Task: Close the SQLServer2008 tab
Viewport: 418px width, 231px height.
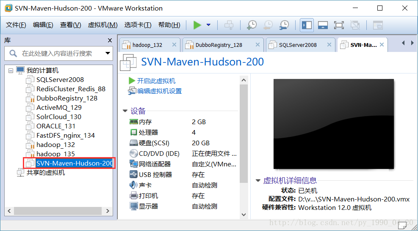Action: click(x=329, y=45)
